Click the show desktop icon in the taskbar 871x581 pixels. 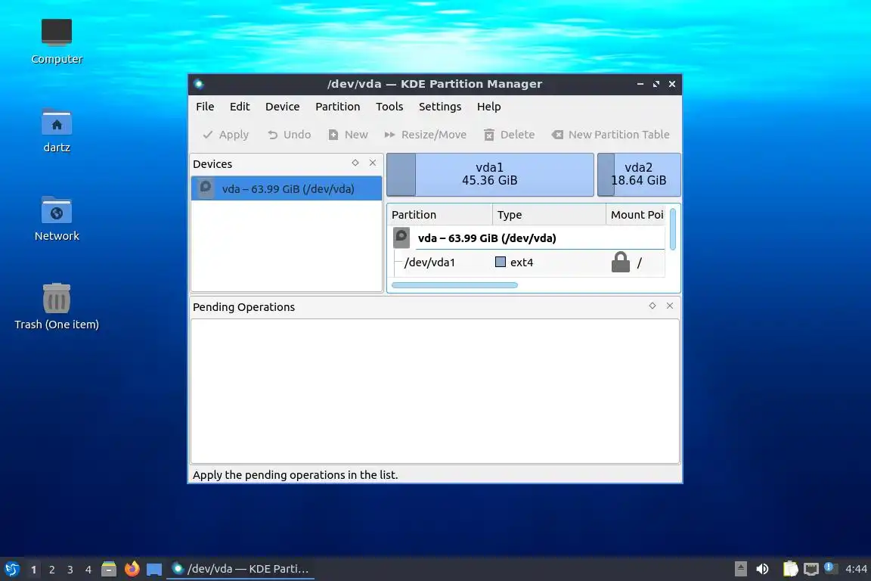(154, 570)
